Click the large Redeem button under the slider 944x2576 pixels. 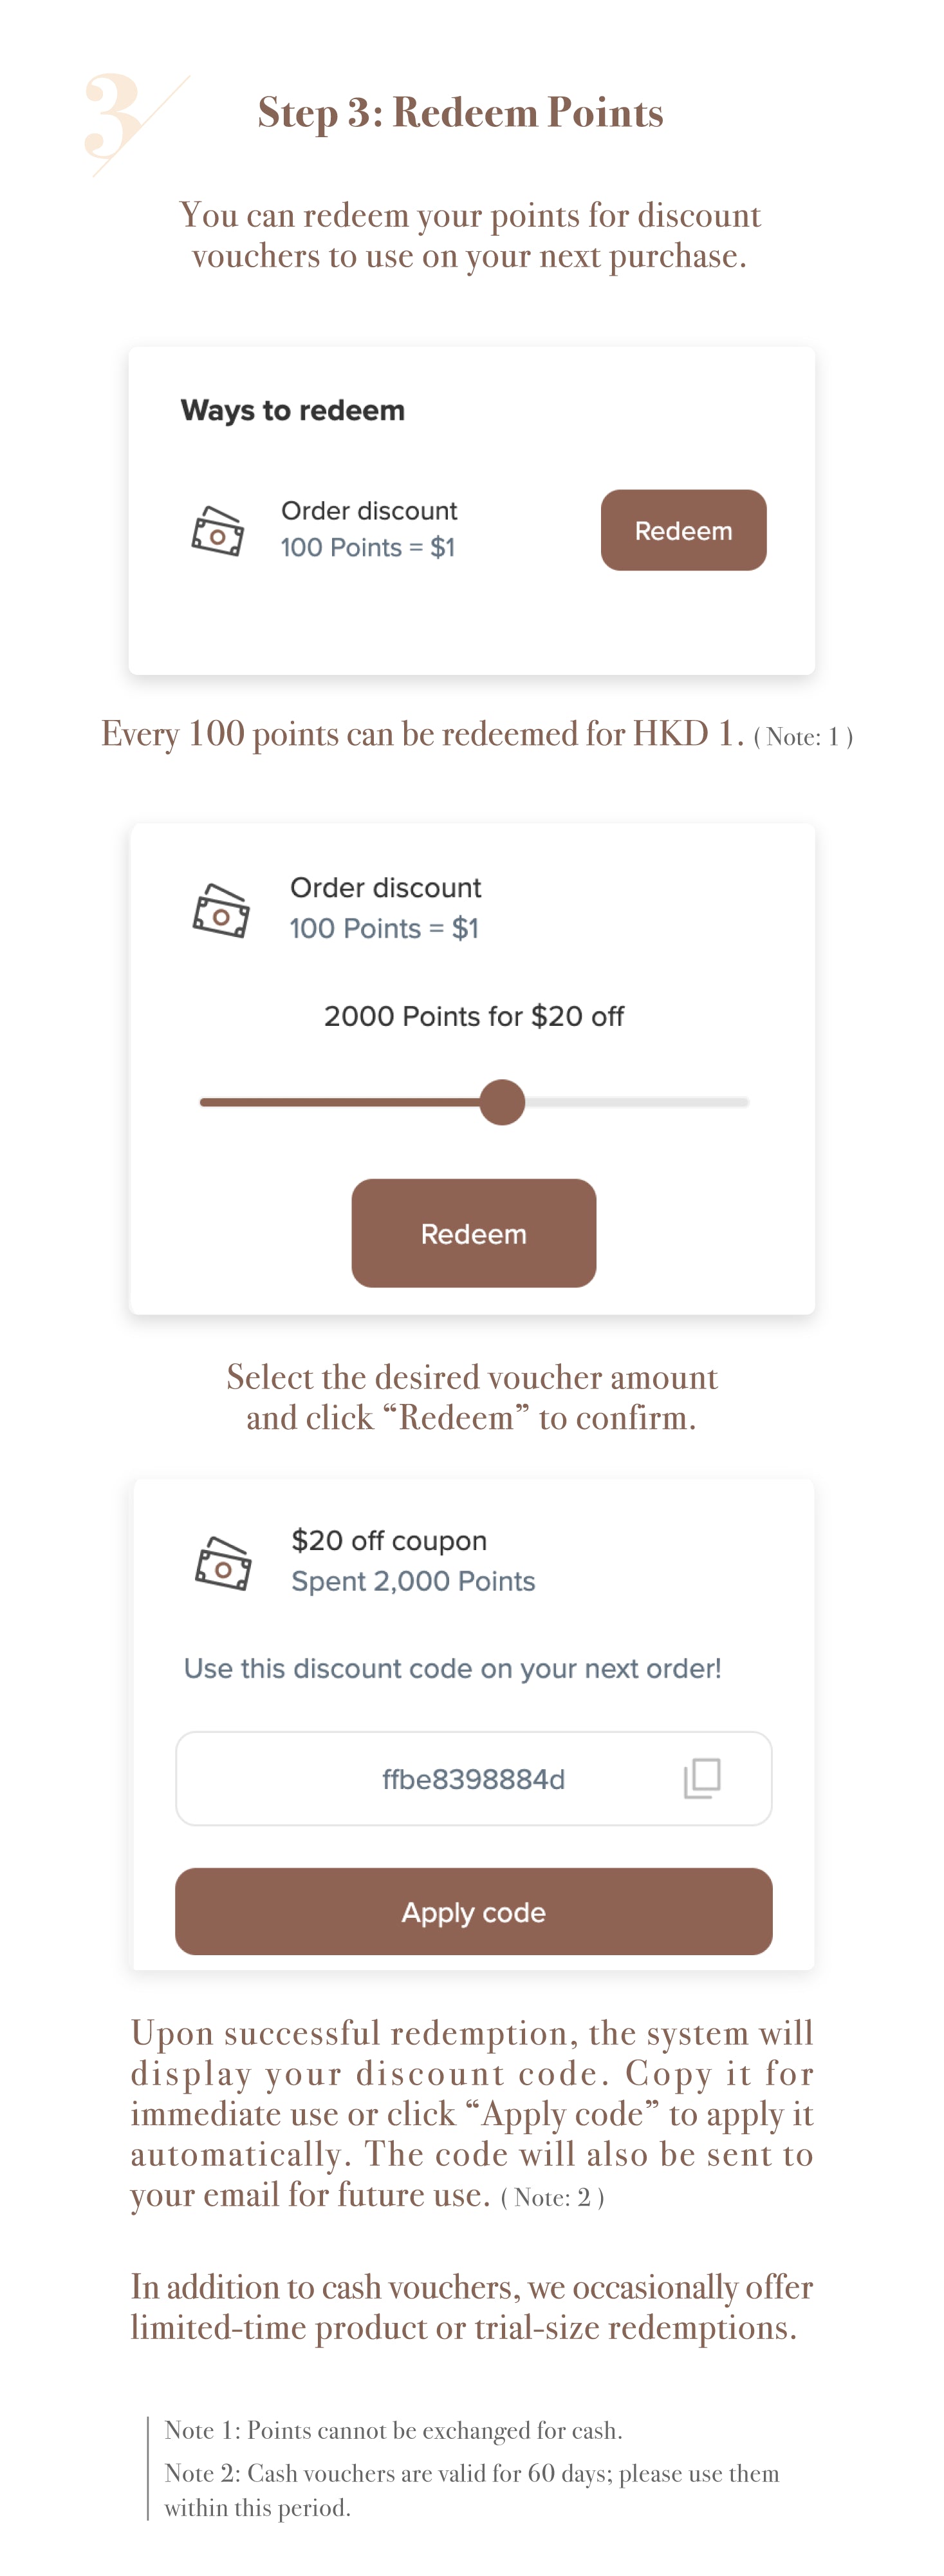[x=474, y=1233]
